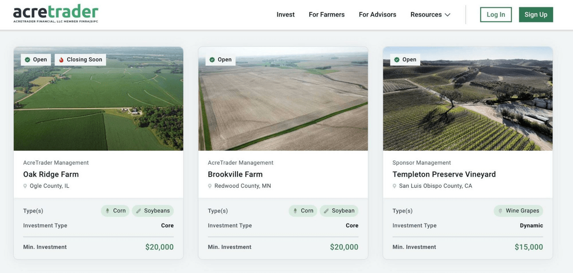Click the location pin beside Ogle County, IL

25,186
